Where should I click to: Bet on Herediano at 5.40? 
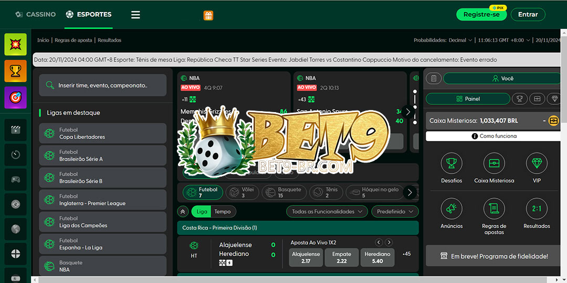click(x=377, y=257)
